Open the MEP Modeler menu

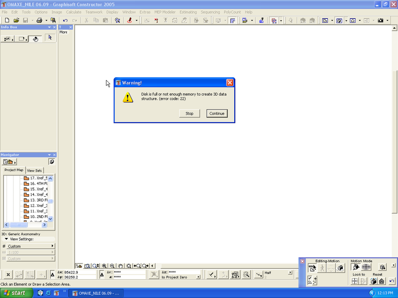(165, 12)
